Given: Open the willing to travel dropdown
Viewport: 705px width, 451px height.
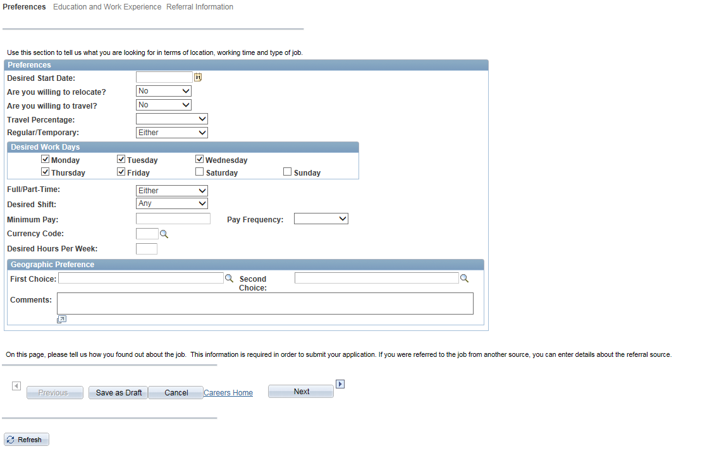Looking at the screenshot, I should pyautogui.click(x=164, y=105).
